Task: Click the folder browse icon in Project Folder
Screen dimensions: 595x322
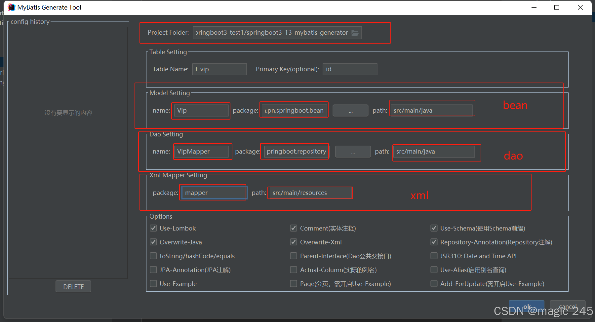Action: (x=355, y=33)
